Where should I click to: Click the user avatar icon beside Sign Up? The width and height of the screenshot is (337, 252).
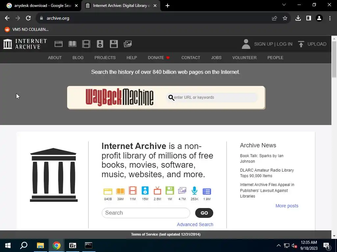tap(246, 44)
